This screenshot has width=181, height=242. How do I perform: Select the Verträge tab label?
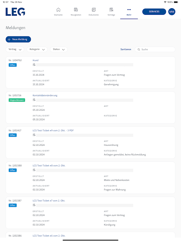coord(111,15)
